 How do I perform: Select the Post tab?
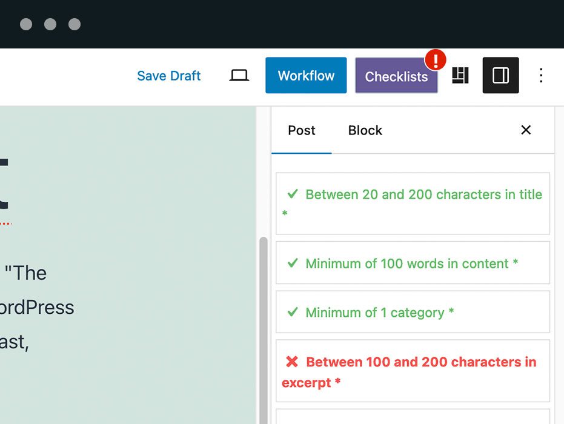pos(301,130)
